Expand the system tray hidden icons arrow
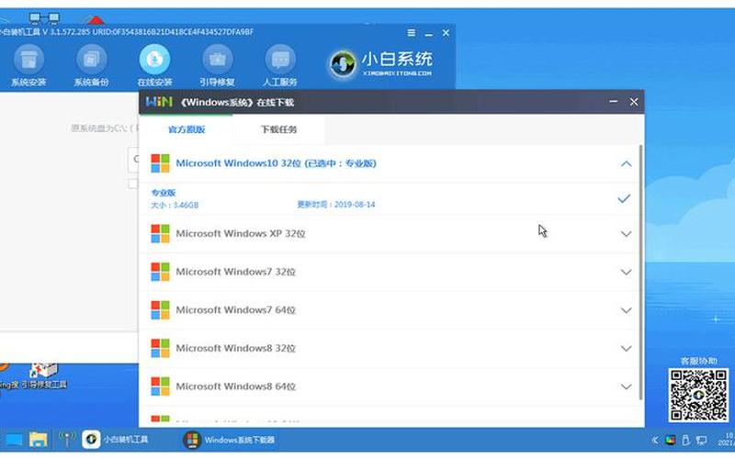Viewport: 735px width, 459px height. (655, 440)
